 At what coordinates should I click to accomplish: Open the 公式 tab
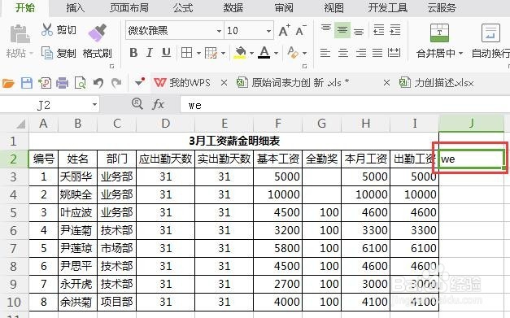pyautogui.click(x=183, y=7)
